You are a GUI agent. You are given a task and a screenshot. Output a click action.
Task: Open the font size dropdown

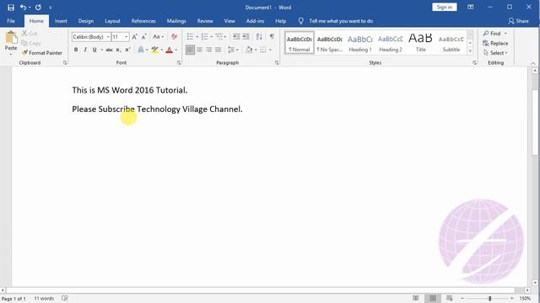(126, 37)
